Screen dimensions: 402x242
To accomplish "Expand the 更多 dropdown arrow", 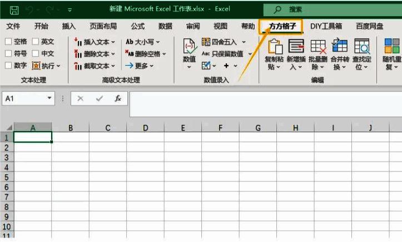I will coord(152,66).
